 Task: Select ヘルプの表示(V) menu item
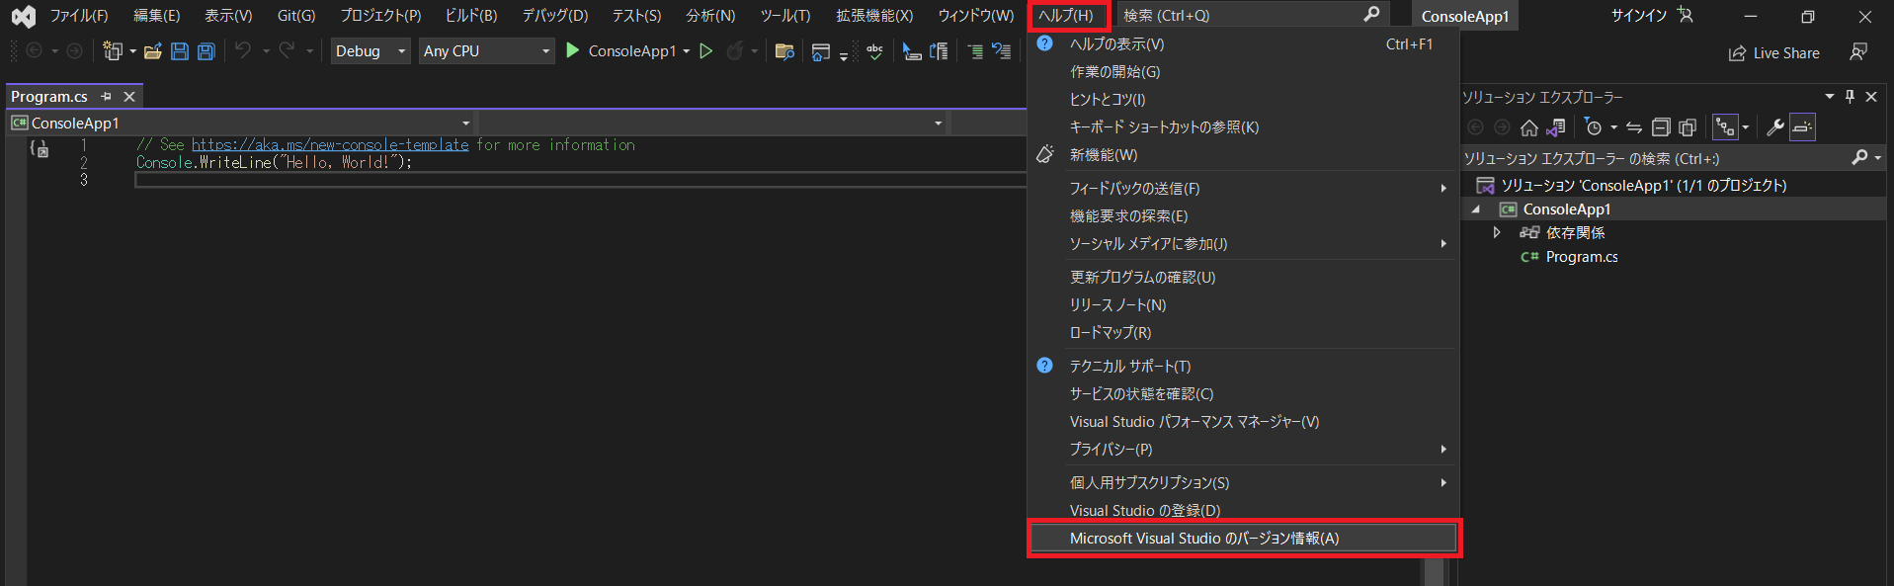coord(1244,44)
